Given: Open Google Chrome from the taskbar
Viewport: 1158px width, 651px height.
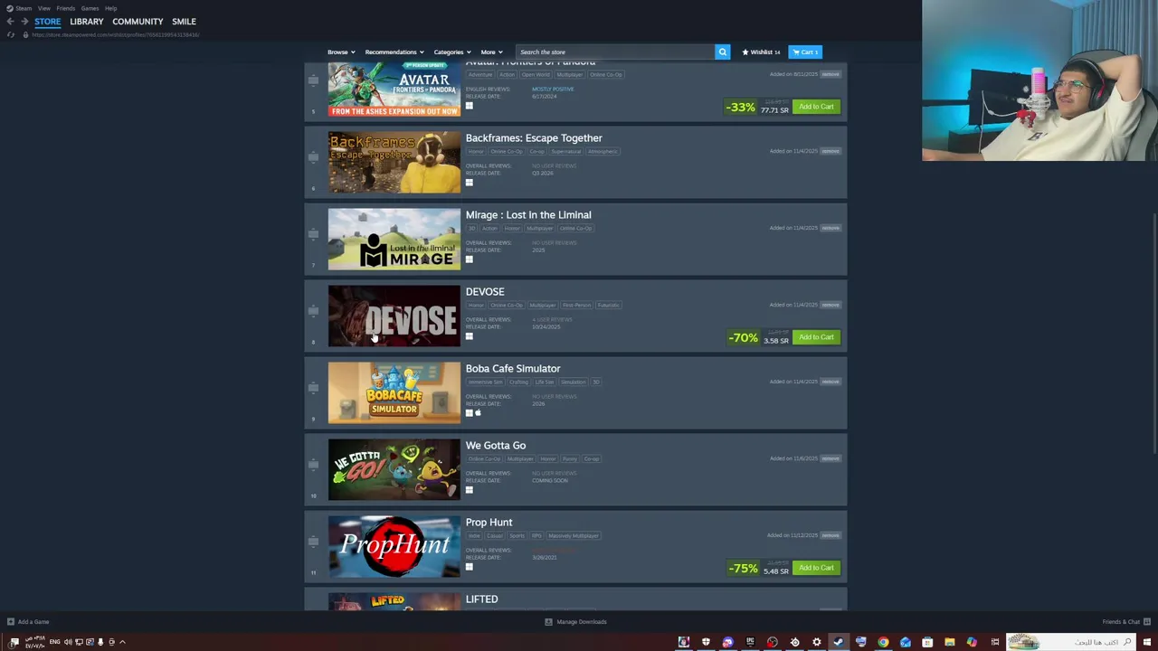Looking at the screenshot, I should (x=883, y=642).
